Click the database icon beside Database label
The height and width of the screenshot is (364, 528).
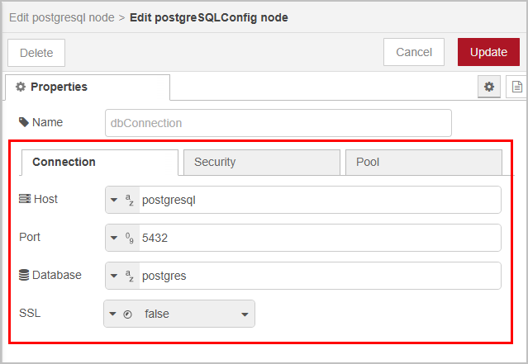tap(24, 275)
